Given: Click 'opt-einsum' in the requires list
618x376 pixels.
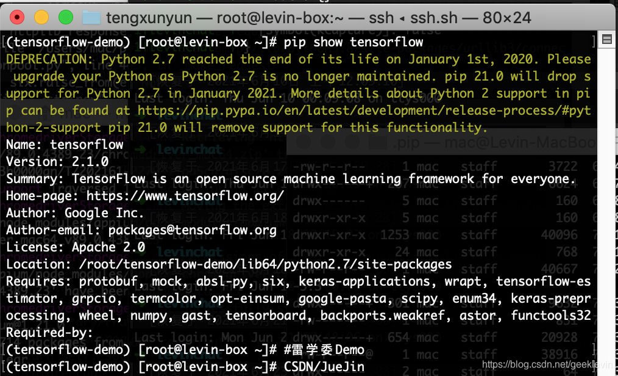Looking at the screenshot, I should click(x=247, y=298).
